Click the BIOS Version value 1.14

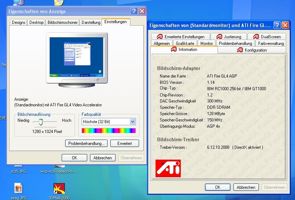point(211,82)
